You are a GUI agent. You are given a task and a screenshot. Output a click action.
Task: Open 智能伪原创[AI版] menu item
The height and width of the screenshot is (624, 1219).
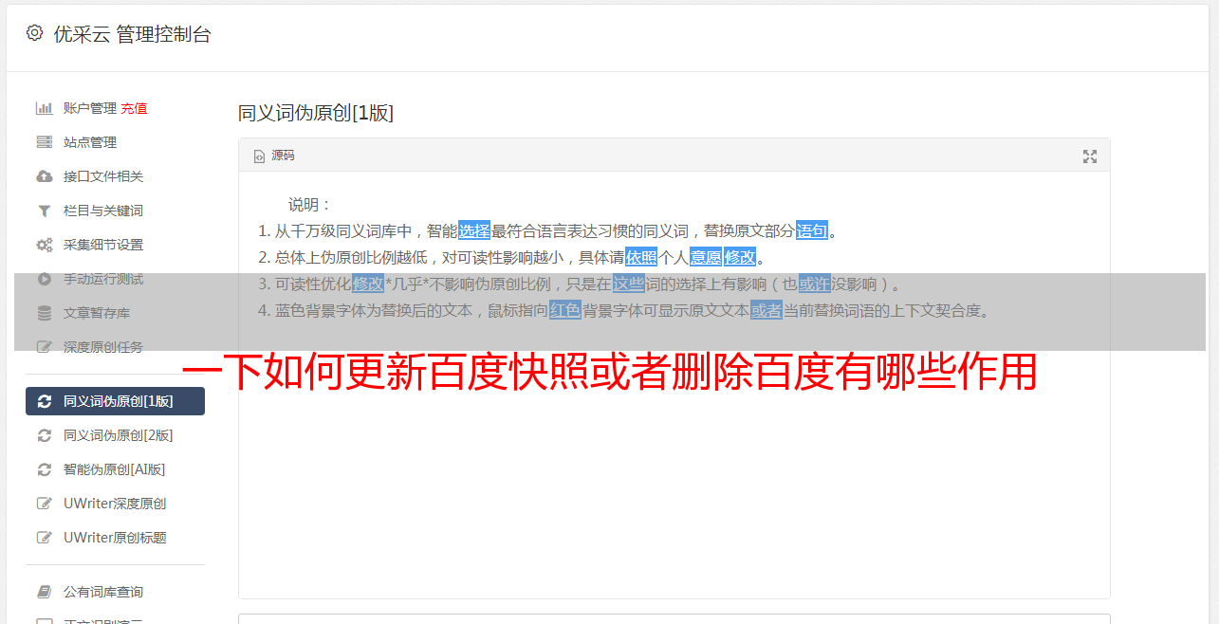coord(115,469)
